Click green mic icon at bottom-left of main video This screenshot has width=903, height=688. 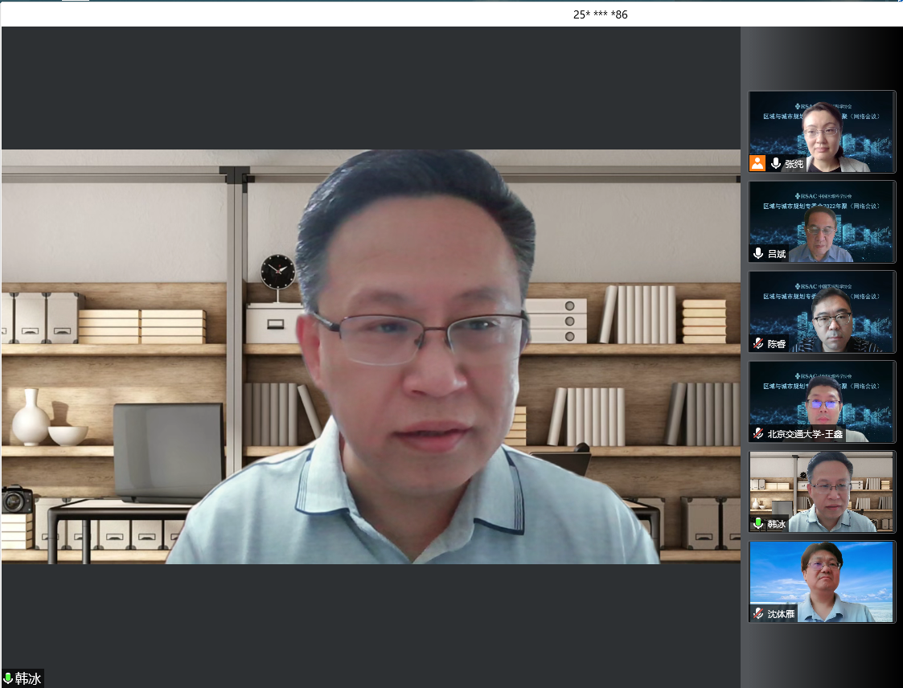[8, 679]
